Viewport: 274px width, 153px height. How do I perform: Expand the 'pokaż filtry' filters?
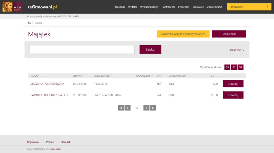coord(237,50)
